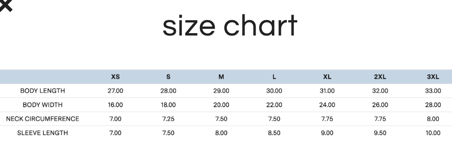452x161 pixels.
Task: Click the XS column header
Action: click(115, 77)
